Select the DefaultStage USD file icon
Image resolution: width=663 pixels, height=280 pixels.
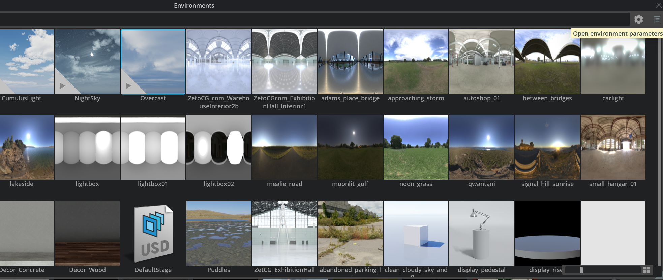coord(153,233)
